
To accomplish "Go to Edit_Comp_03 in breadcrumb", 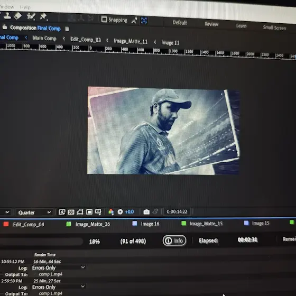I will pyautogui.click(x=86, y=40).
